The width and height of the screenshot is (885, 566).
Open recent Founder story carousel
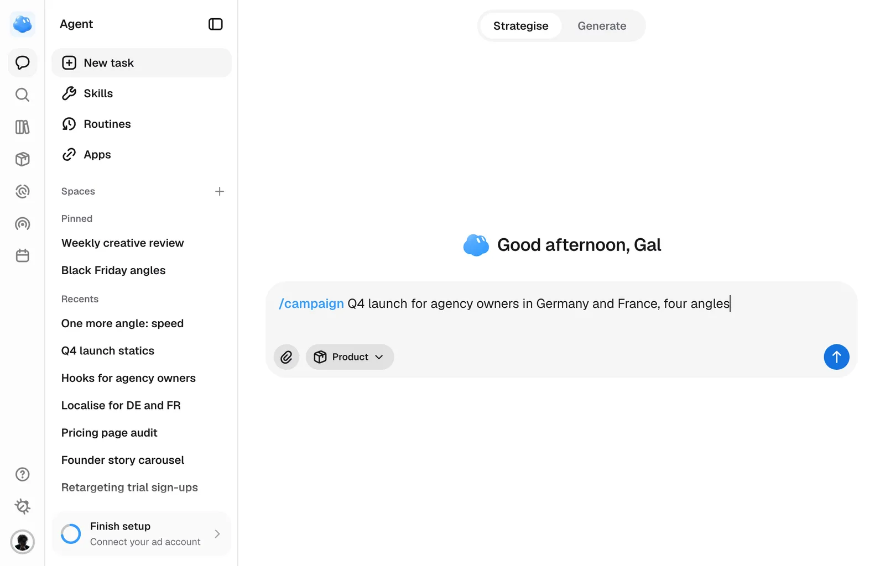pyautogui.click(x=123, y=460)
